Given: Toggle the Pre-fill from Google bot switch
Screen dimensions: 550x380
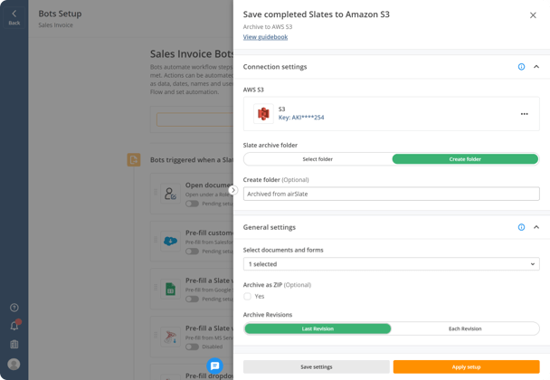Looking at the screenshot, I should [x=192, y=299].
